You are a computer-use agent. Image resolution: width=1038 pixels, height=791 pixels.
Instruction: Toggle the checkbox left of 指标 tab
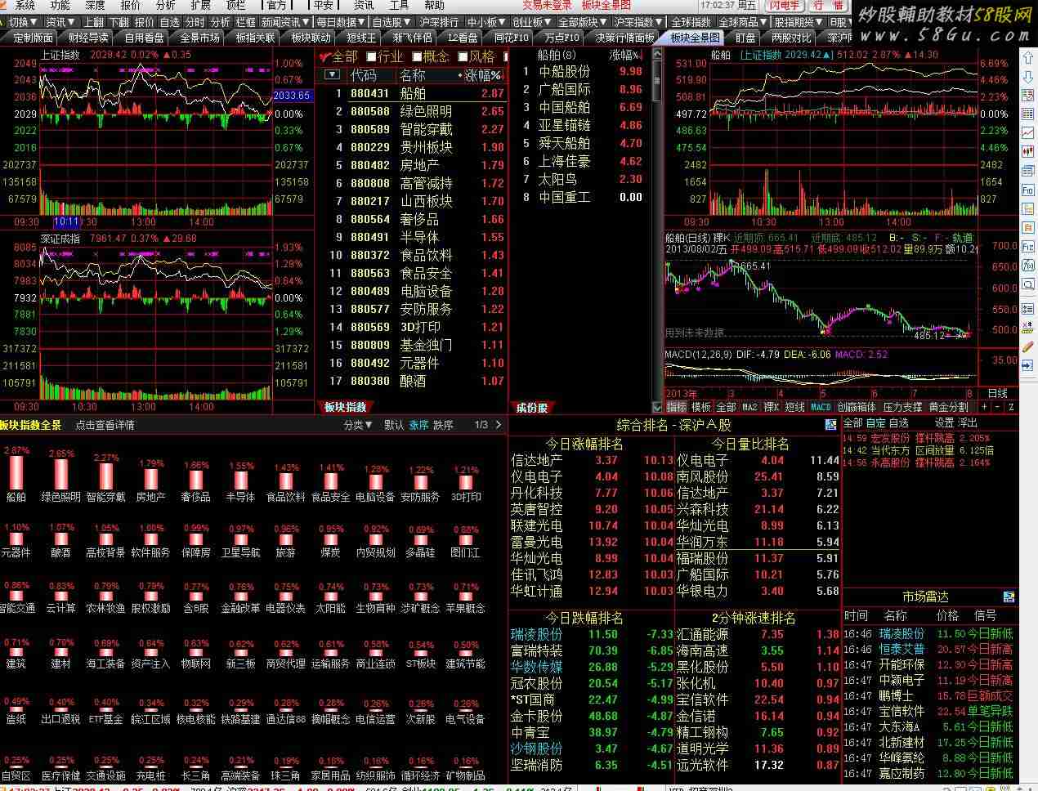tap(658, 407)
